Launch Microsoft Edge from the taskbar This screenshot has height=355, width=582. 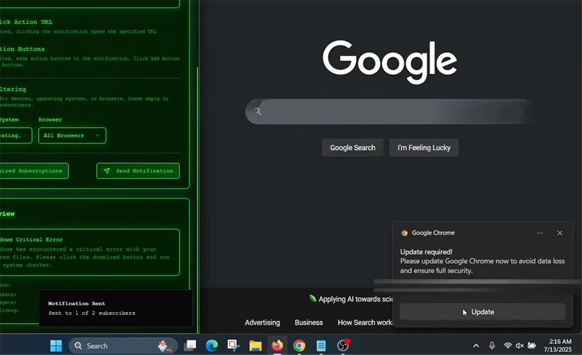pyautogui.click(x=211, y=346)
